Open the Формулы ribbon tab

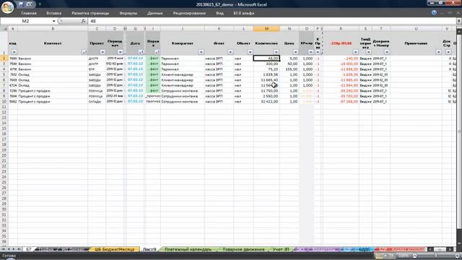pyautogui.click(x=128, y=13)
